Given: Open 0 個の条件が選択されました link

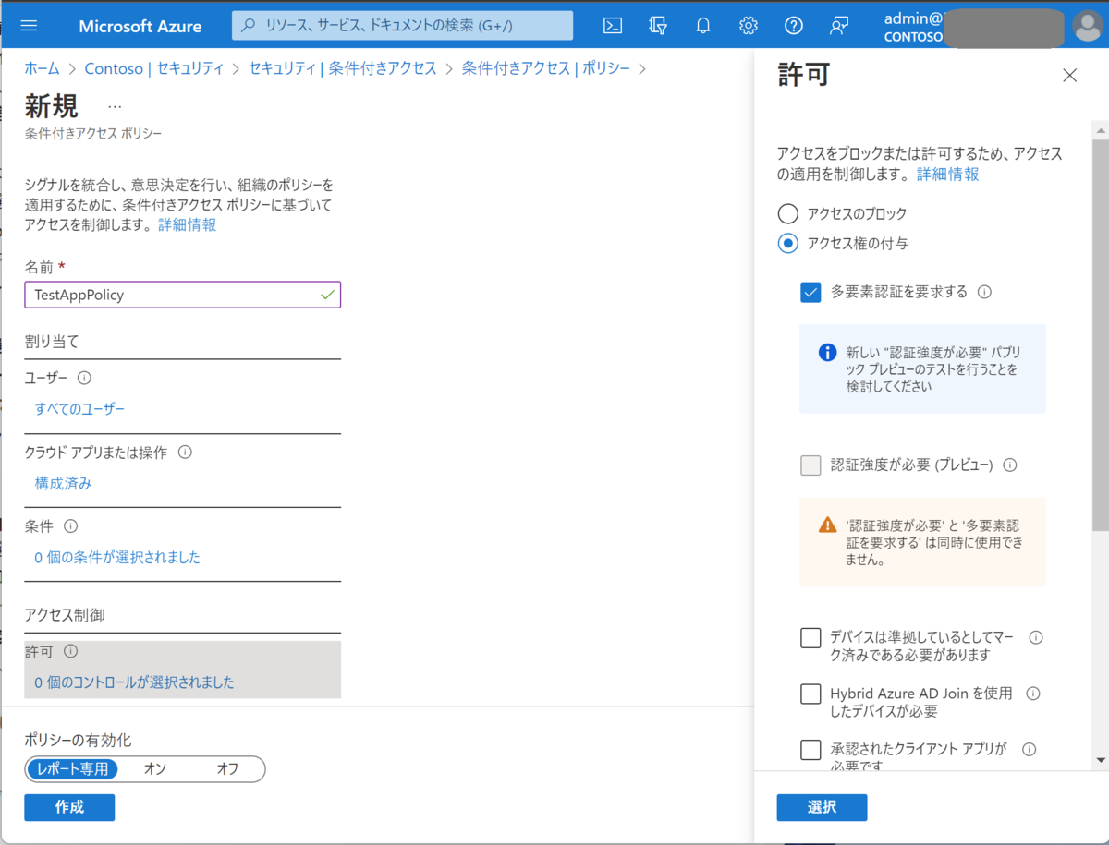Looking at the screenshot, I should click(117, 557).
